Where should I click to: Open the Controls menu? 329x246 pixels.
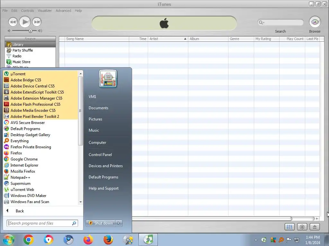[x=27, y=11]
